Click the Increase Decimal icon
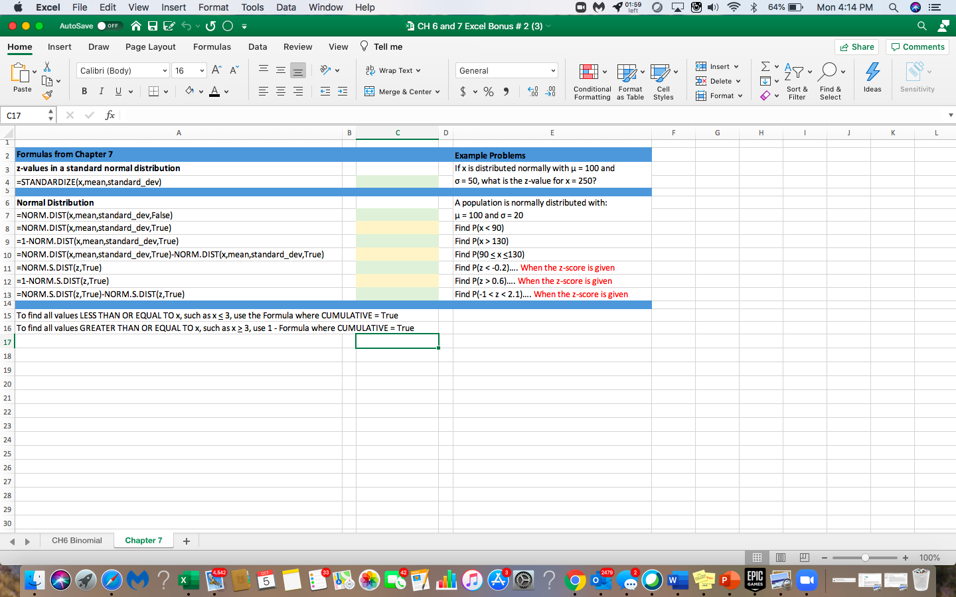Viewport: 956px width, 597px height. coord(533,92)
